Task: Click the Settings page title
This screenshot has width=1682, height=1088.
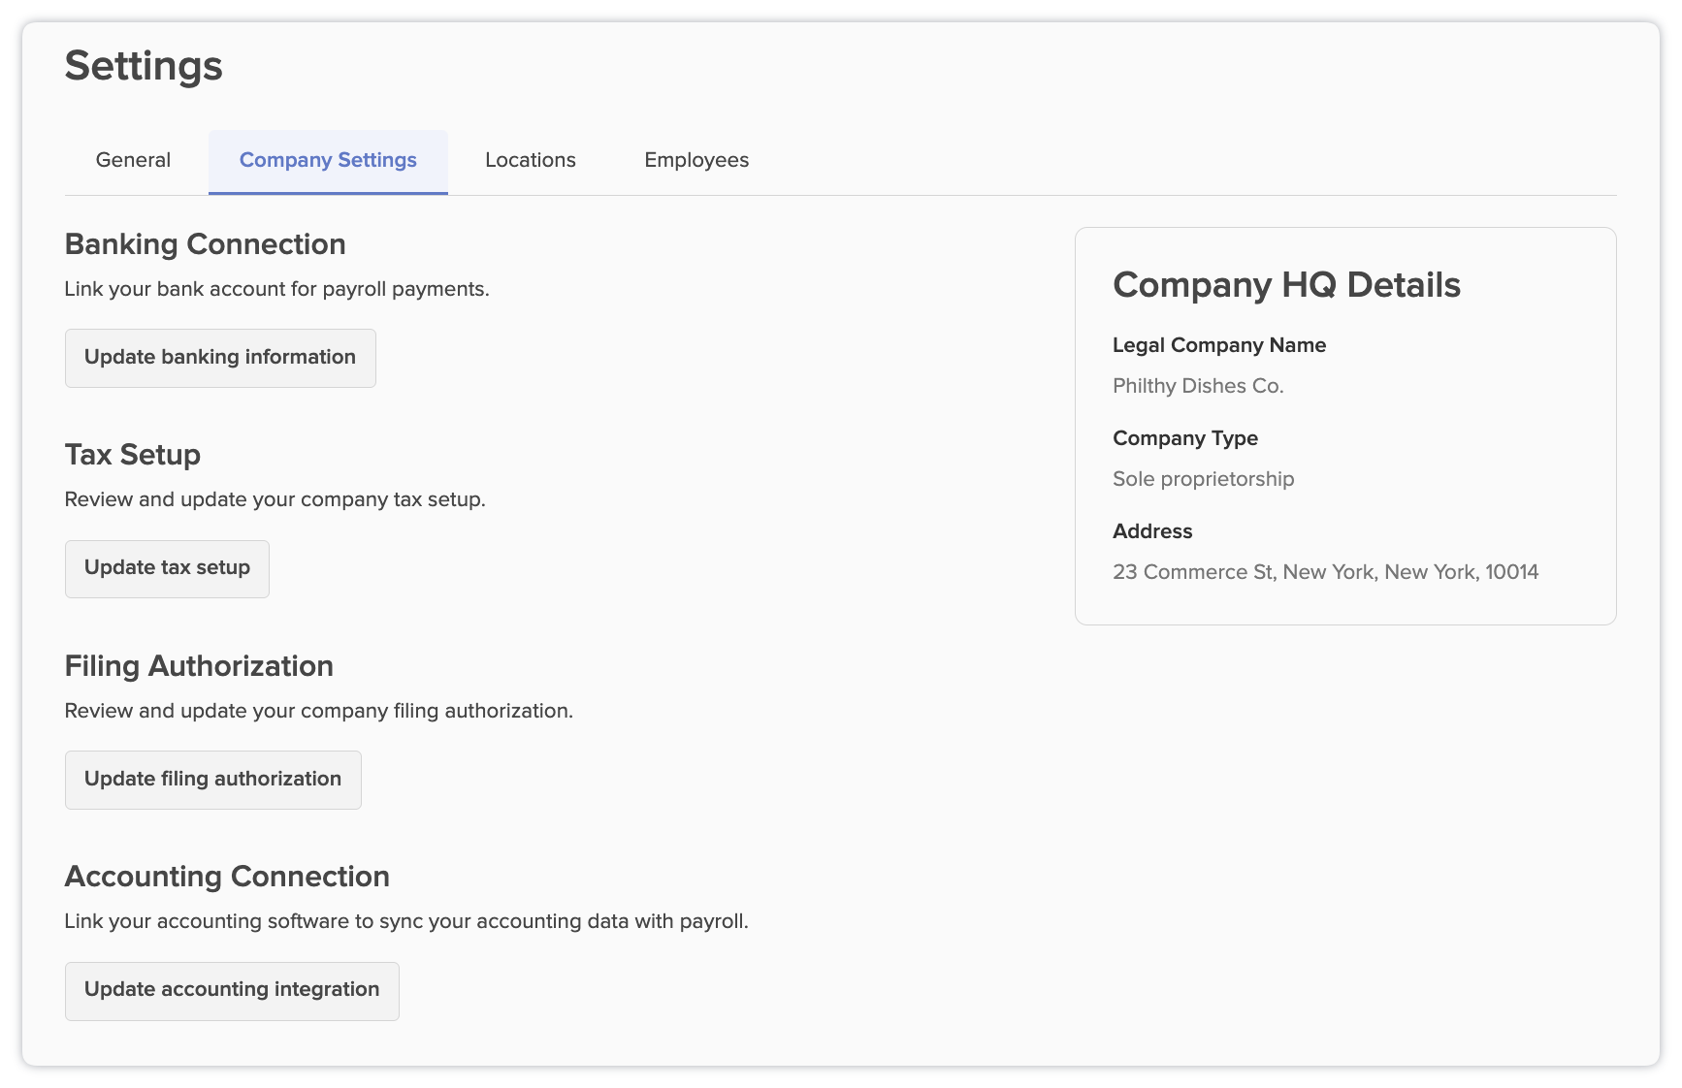Action: [144, 66]
